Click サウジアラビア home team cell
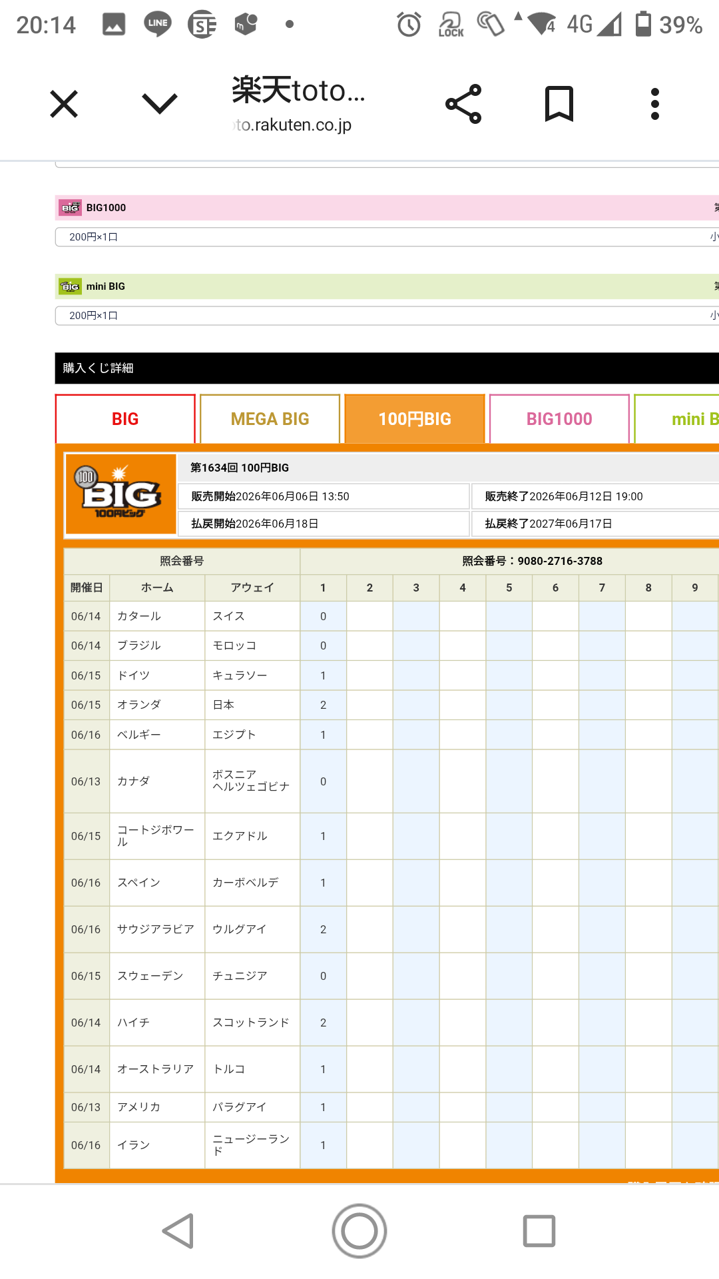The height and width of the screenshot is (1279, 719). [x=157, y=929]
